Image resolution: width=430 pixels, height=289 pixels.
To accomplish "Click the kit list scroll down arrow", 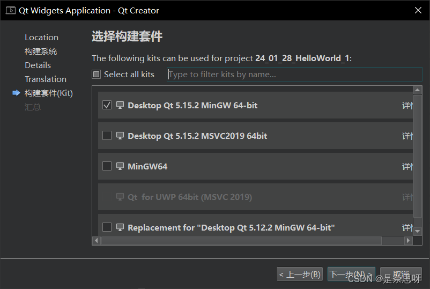I will pos(417,231).
